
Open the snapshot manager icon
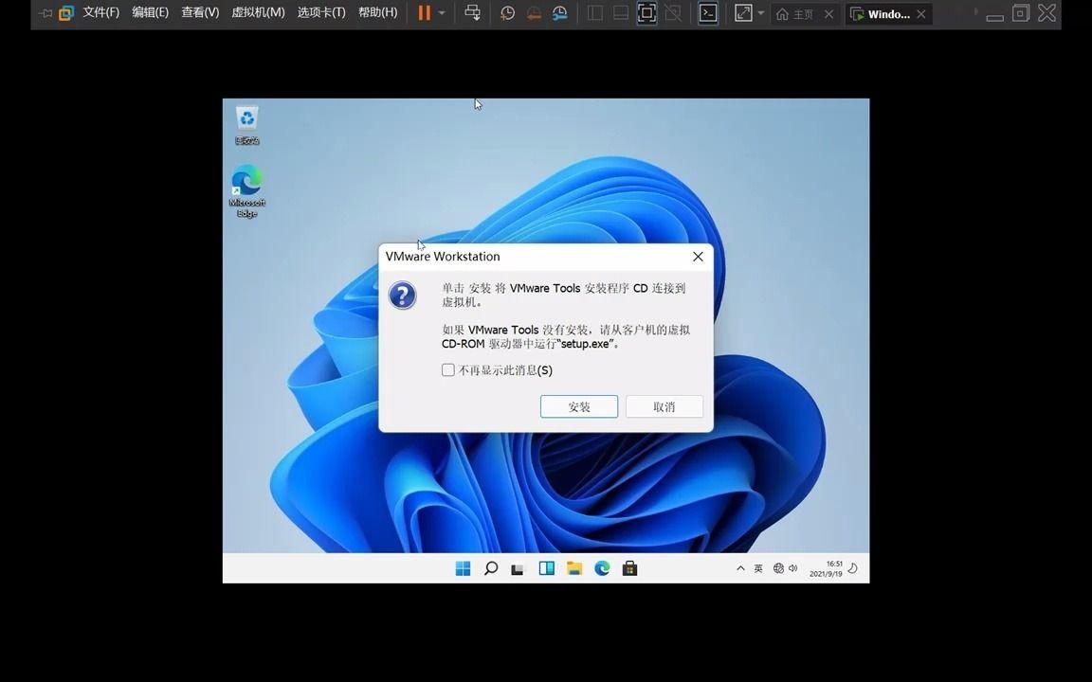pos(559,13)
